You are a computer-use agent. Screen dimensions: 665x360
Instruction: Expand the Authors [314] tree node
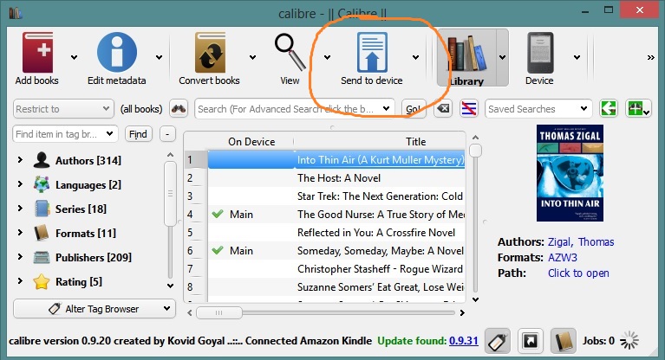(20, 160)
